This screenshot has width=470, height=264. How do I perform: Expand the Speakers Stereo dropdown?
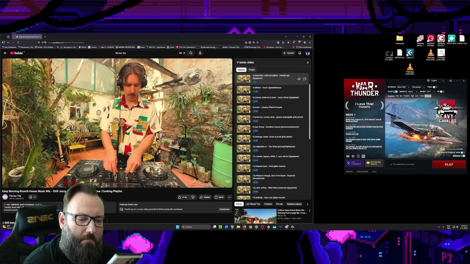pos(413,91)
